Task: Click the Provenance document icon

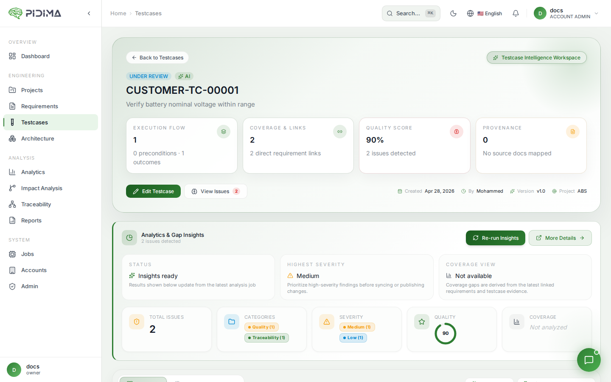Action: [573, 132]
